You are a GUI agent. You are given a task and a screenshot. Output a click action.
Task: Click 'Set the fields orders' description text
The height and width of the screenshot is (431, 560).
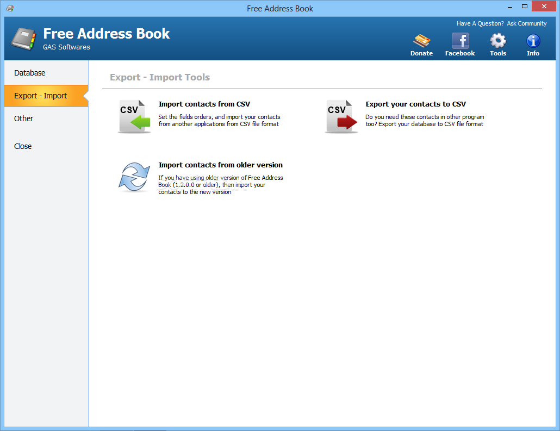(219, 120)
